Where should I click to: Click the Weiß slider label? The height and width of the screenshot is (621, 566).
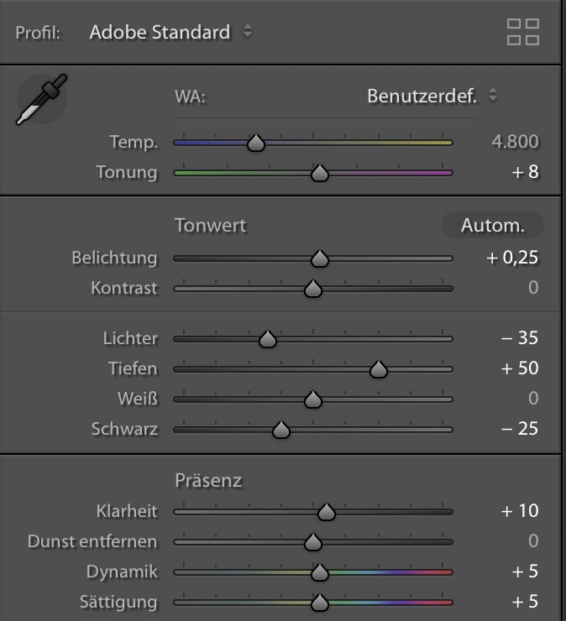(x=138, y=399)
